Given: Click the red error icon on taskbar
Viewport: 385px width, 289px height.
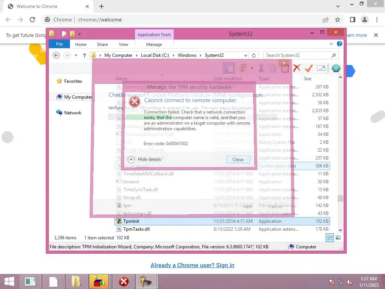Looking at the screenshot, I should 123,281.
